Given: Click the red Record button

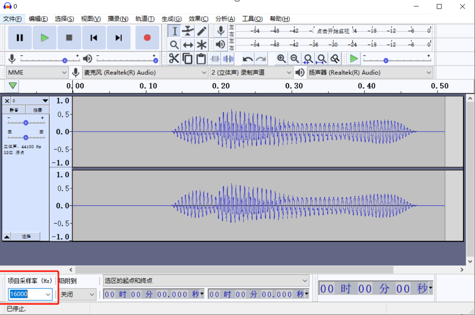Looking at the screenshot, I should click(x=147, y=38).
